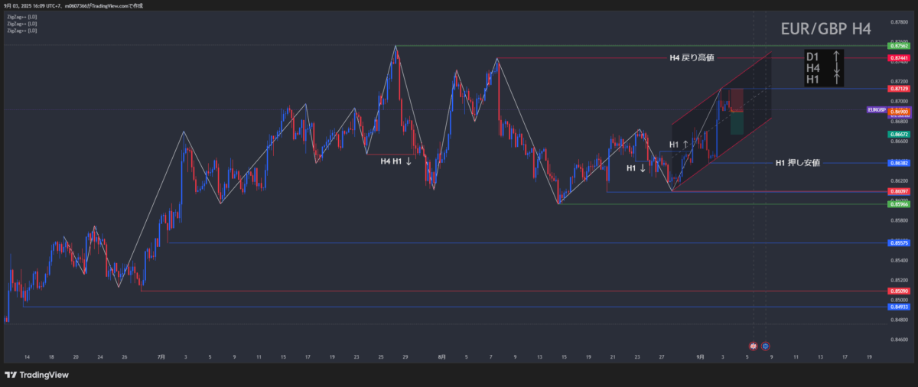
Task: Select the red short position box
Action: point(736,99)
